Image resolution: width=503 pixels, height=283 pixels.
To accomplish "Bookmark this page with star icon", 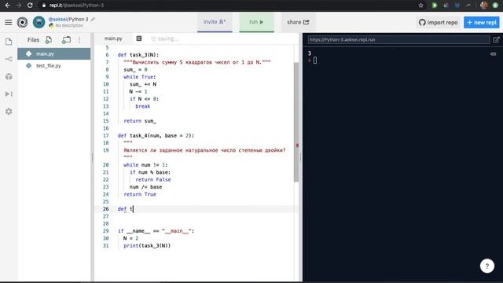I will (x=421, y=6).
